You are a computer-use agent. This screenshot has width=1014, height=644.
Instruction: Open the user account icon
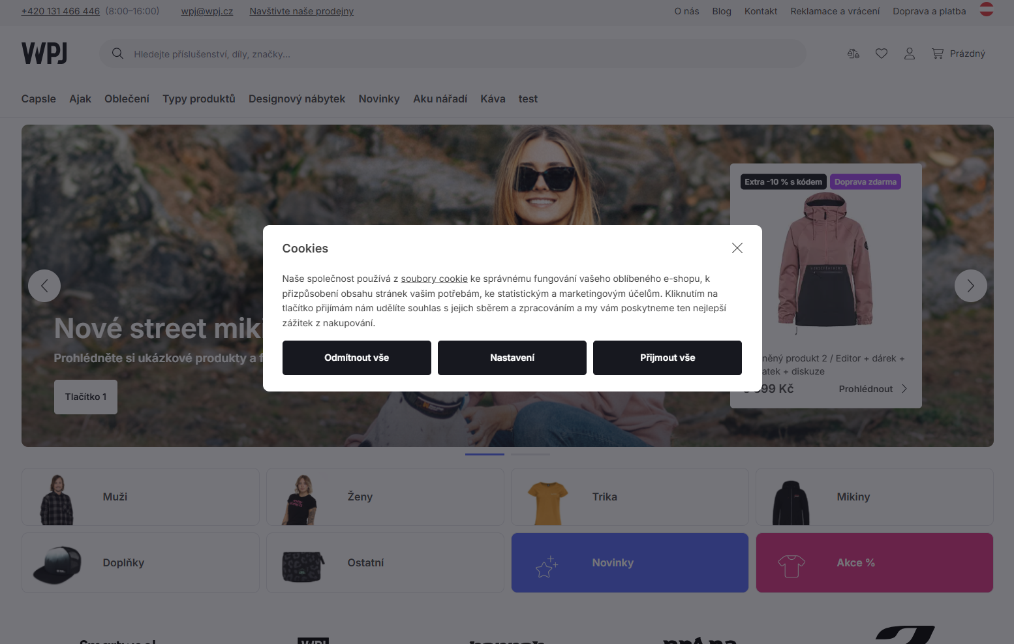[x=910, y=54]
